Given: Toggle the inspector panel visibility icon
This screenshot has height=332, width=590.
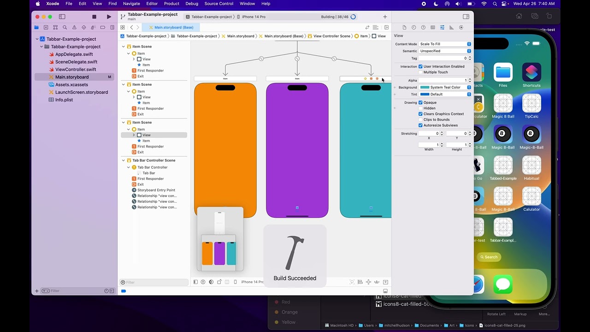Looking at the screenshot, I should tap(466, 17).
